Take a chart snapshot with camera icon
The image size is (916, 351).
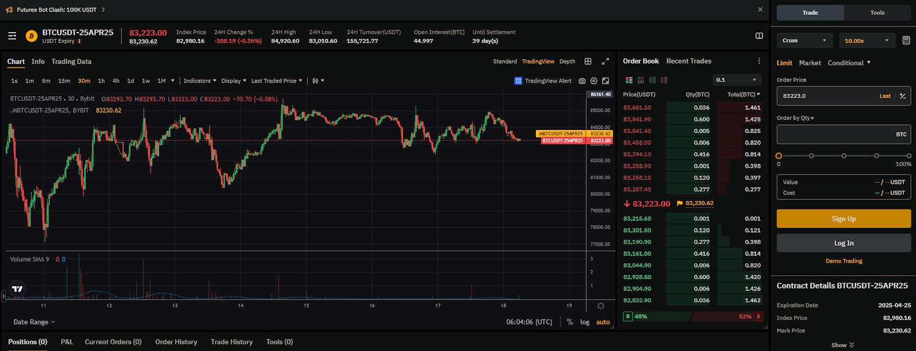point(582,81)
